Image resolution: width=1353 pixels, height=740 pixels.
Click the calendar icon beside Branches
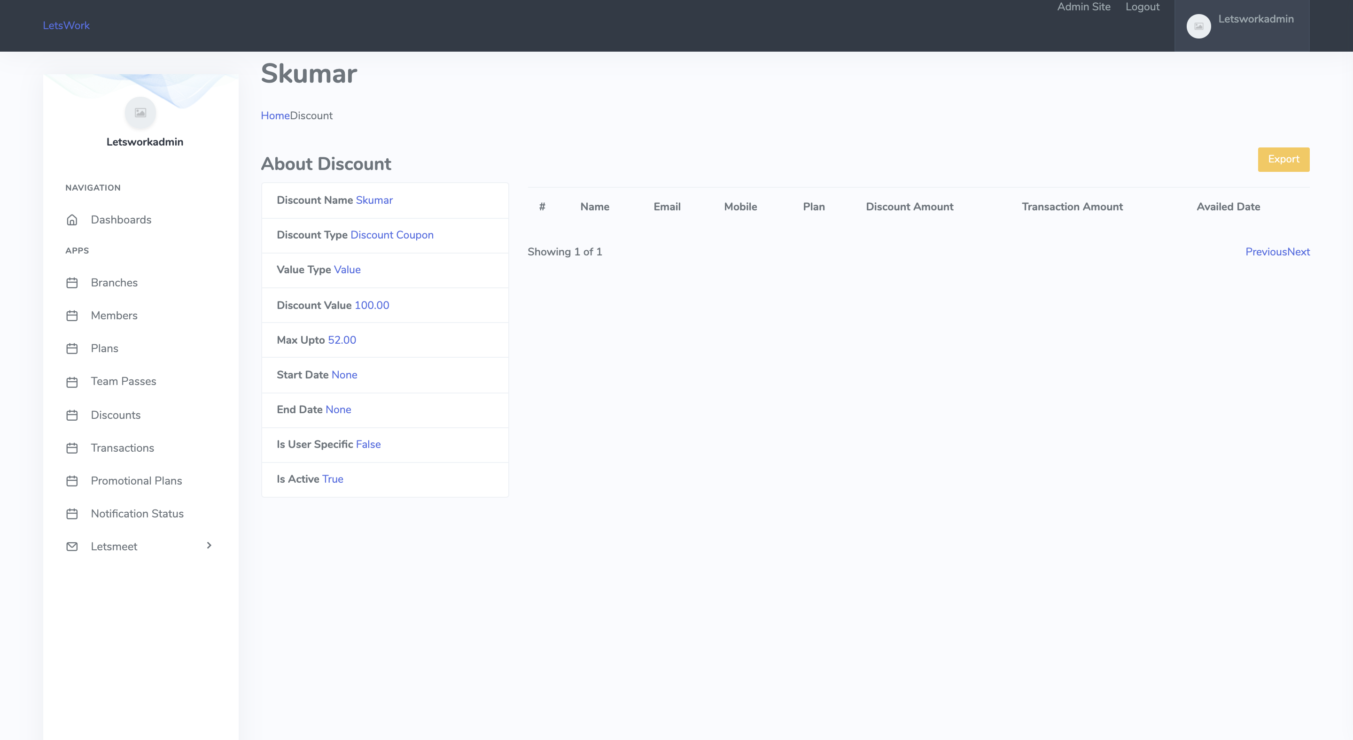[x=72, y=283]
